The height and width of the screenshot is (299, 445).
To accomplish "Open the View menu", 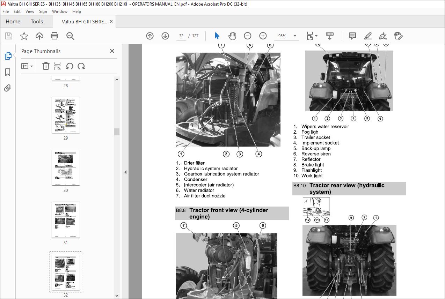I will (30, 12).
